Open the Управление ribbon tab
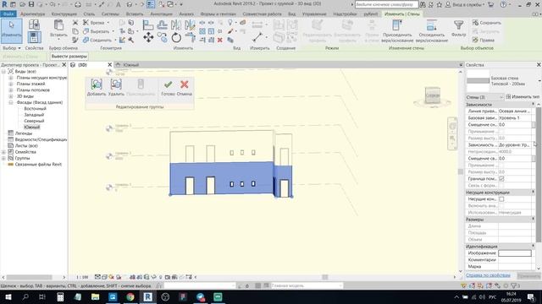The width and height of the screenshot is (542, 304). [314, 14]
